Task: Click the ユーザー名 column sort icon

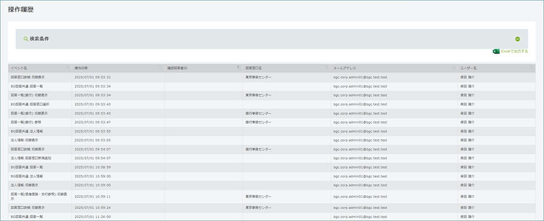Action: click(x=531, y=68)
